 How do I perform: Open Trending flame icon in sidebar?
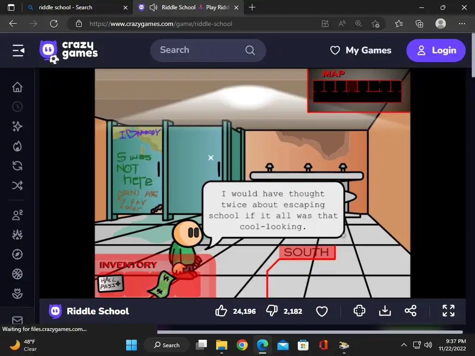click(x=17, y=146)
